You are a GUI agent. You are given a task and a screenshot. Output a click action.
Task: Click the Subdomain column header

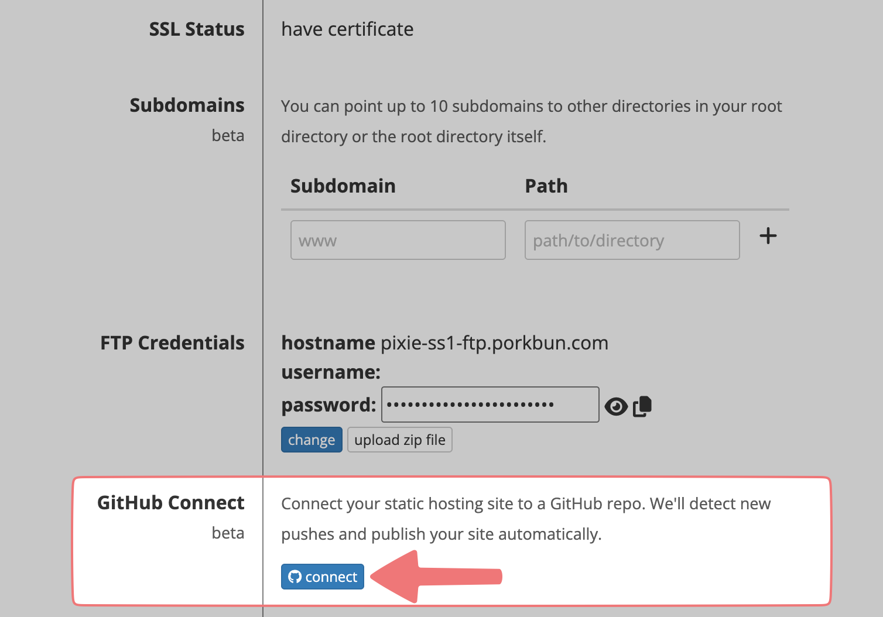click(343, 186)
